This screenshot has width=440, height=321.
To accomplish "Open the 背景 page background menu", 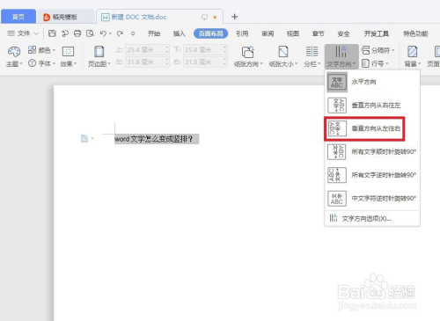I will point(413,56).
